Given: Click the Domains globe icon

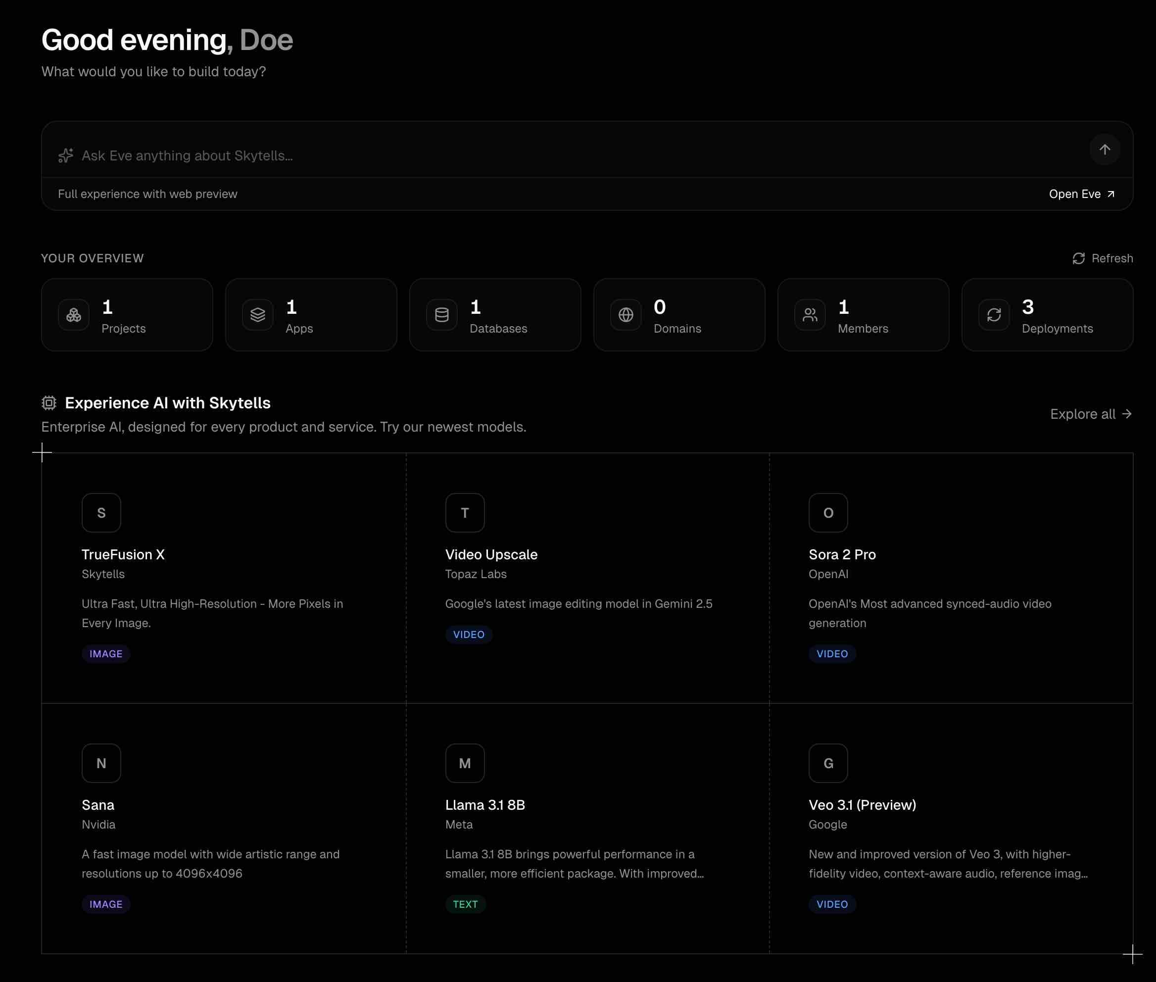Looking at the screenshot, I should click(x=626, y=315).
